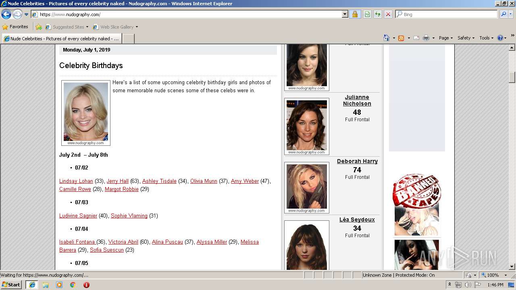
Task: Click the Refresh page icon
Action: tap(378, 14)
